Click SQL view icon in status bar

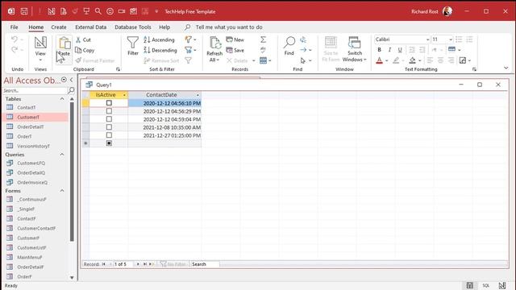point(485,285)
